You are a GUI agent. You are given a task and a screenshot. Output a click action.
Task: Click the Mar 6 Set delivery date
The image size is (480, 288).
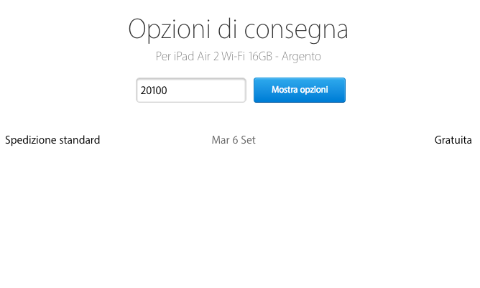[x=234, y=140]
